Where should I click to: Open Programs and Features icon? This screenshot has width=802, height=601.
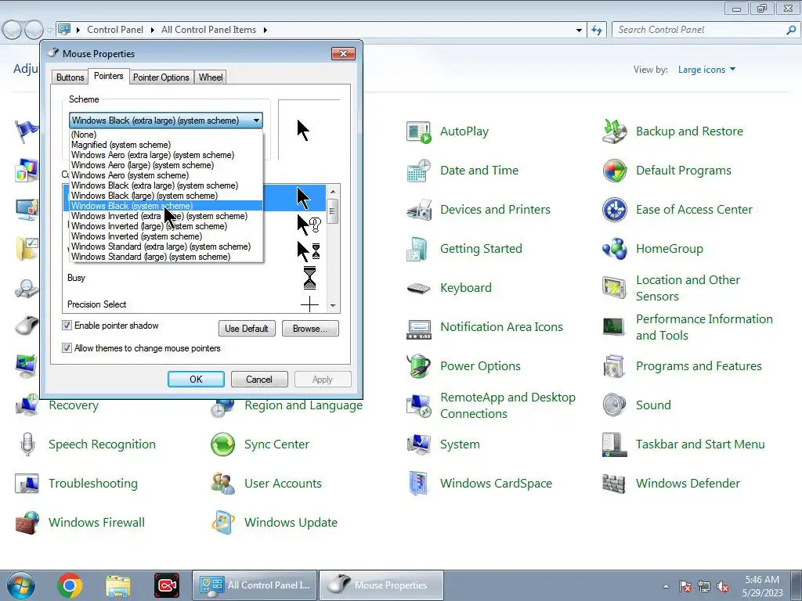[x=614, y=366]
